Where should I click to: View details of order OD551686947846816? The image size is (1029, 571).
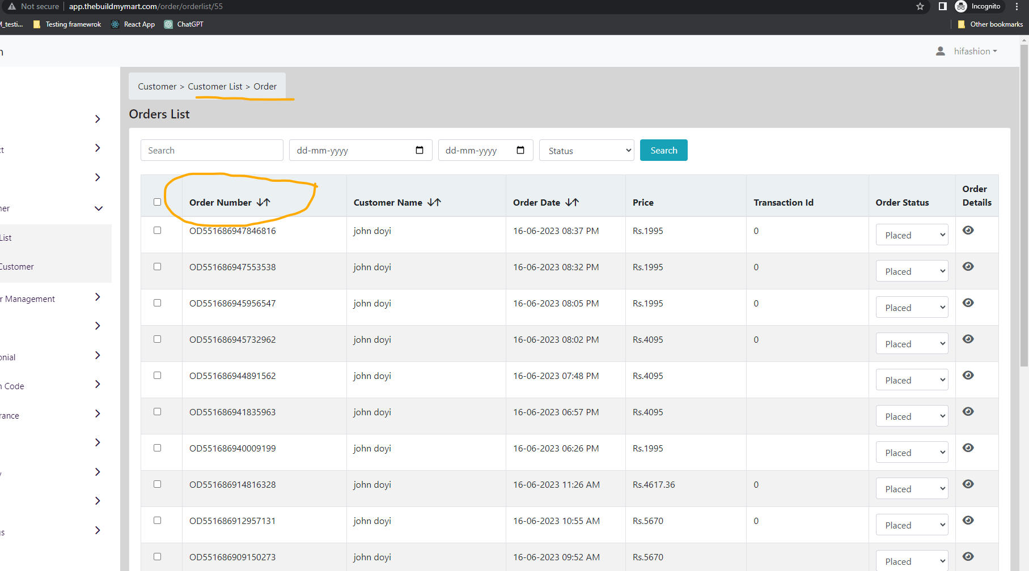click(x=968, y=230)
